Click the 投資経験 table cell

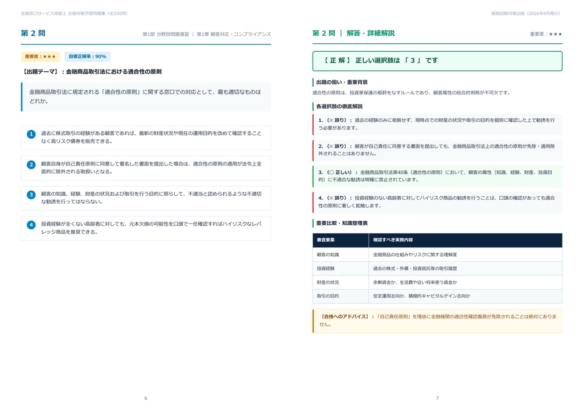(340, 268)
